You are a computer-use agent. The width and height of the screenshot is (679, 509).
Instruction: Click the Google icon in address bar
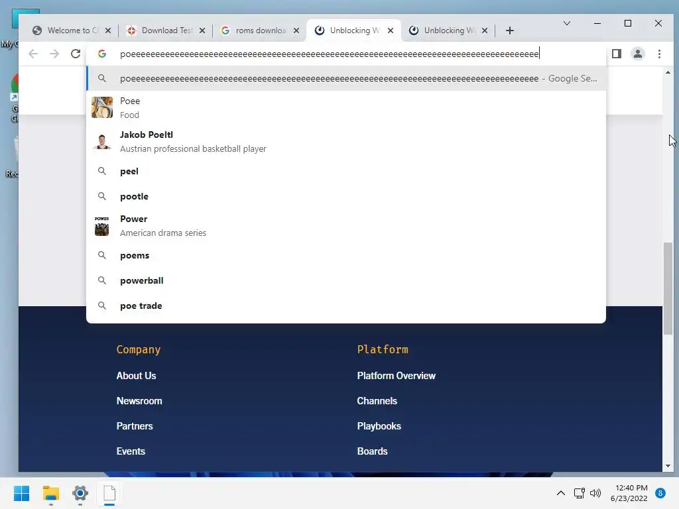tap(102, 54)
